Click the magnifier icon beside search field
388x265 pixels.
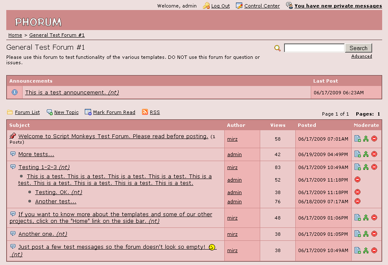(x=277, y=48)
